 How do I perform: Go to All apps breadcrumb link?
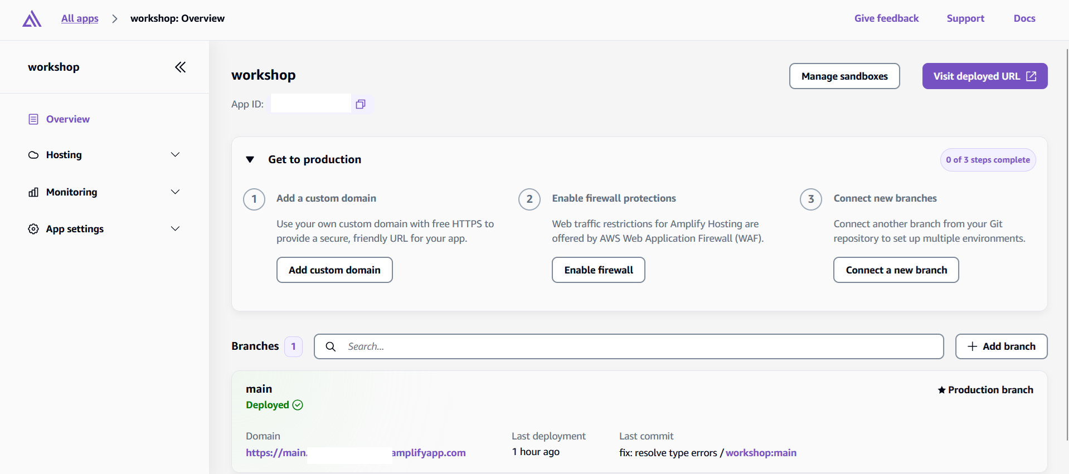[x=80, y=18]
